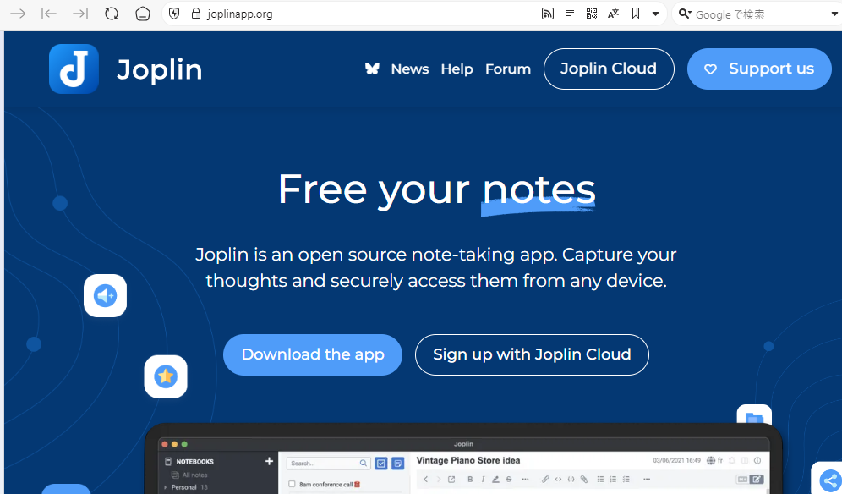Bookmark the current page

pos(635,14)
